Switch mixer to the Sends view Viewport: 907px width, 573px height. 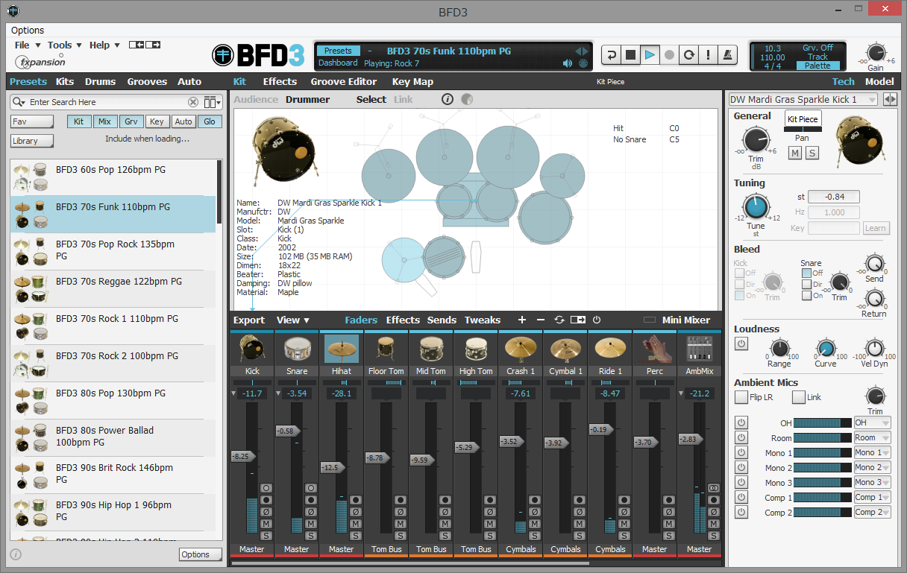[x=442, y=320]
